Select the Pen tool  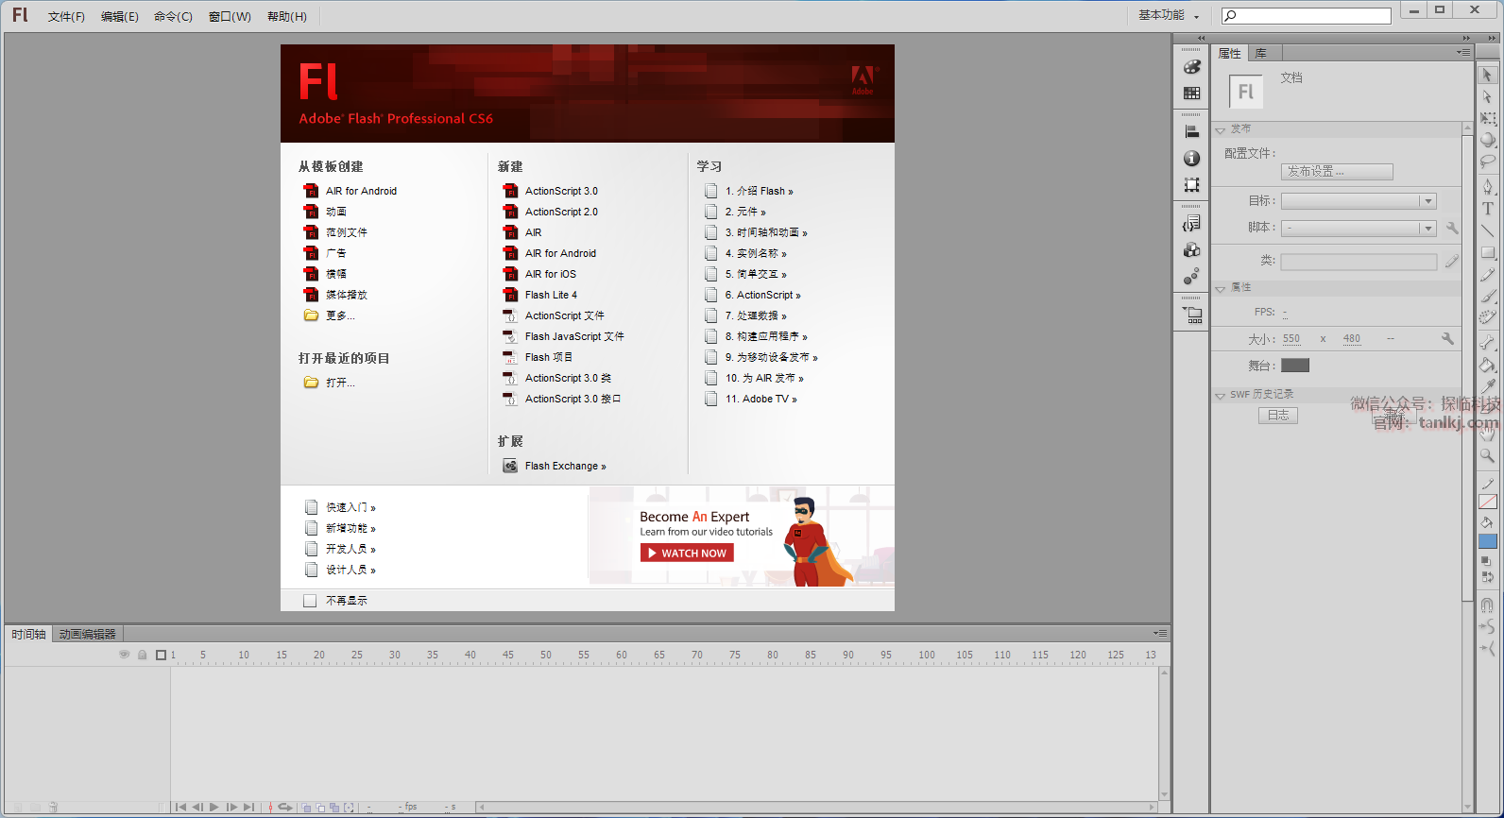point(1487,186)
